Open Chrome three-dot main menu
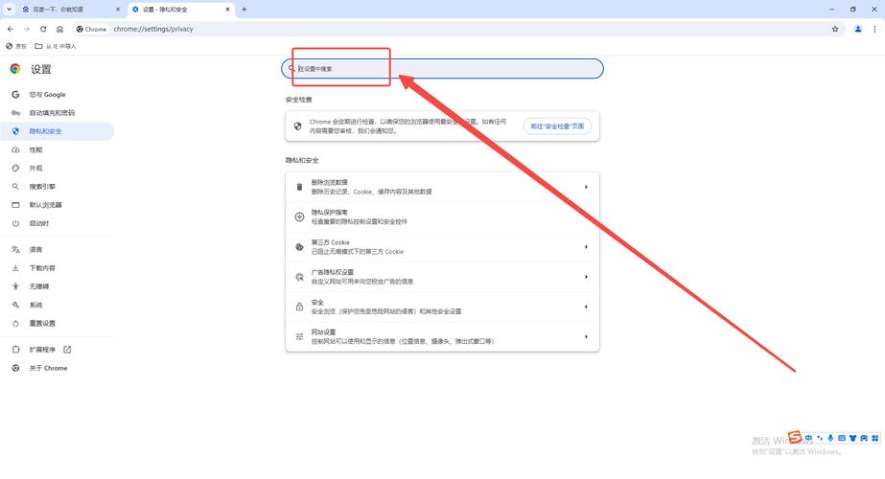The width and height of the screenshot is (885, 479). pos(874,29)
